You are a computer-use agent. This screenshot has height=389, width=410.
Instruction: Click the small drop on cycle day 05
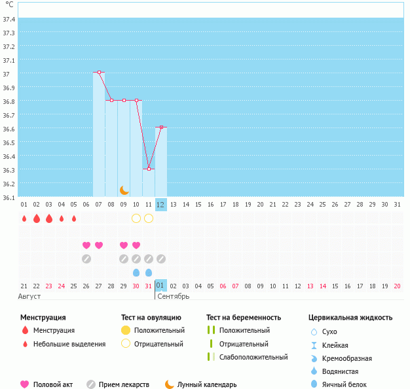tap(74, 218)
